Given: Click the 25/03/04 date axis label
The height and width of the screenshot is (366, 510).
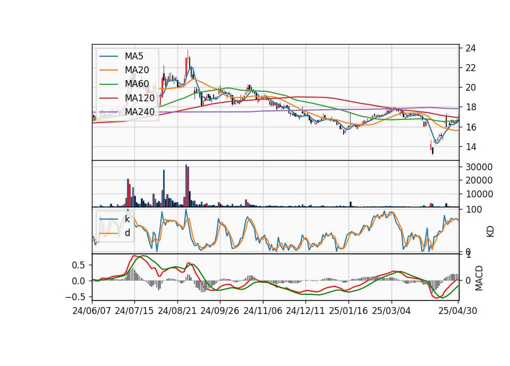Looking at the screenshot, I should coord(392,311).
